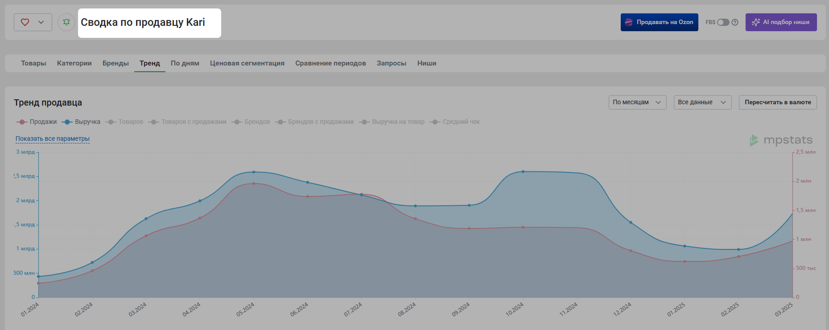Click the 02.2025 x-axis label
829x330 pixels.
pos(730,310)
